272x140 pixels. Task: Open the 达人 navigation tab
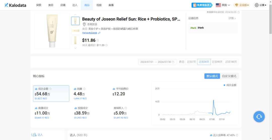[x=75, y=5]
